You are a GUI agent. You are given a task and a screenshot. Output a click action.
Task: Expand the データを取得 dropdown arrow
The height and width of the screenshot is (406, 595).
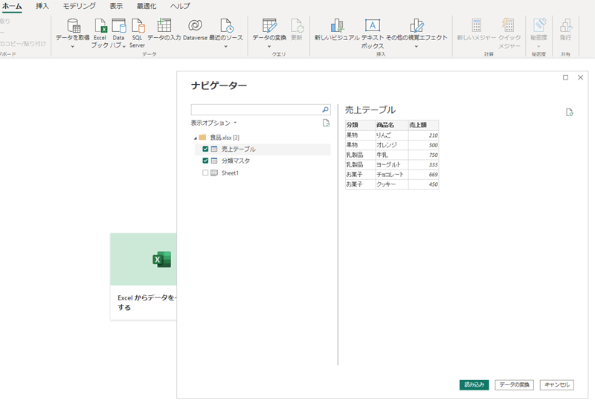pos(73,46)
